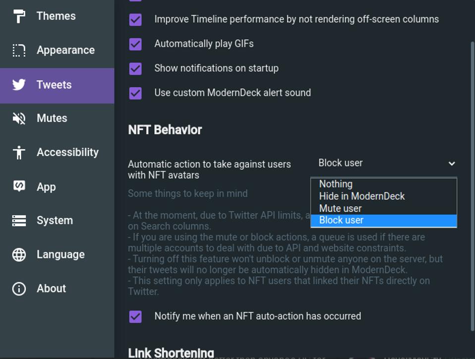
Task: Switch to the Accessibility tab
Action: tap(67, 152)
